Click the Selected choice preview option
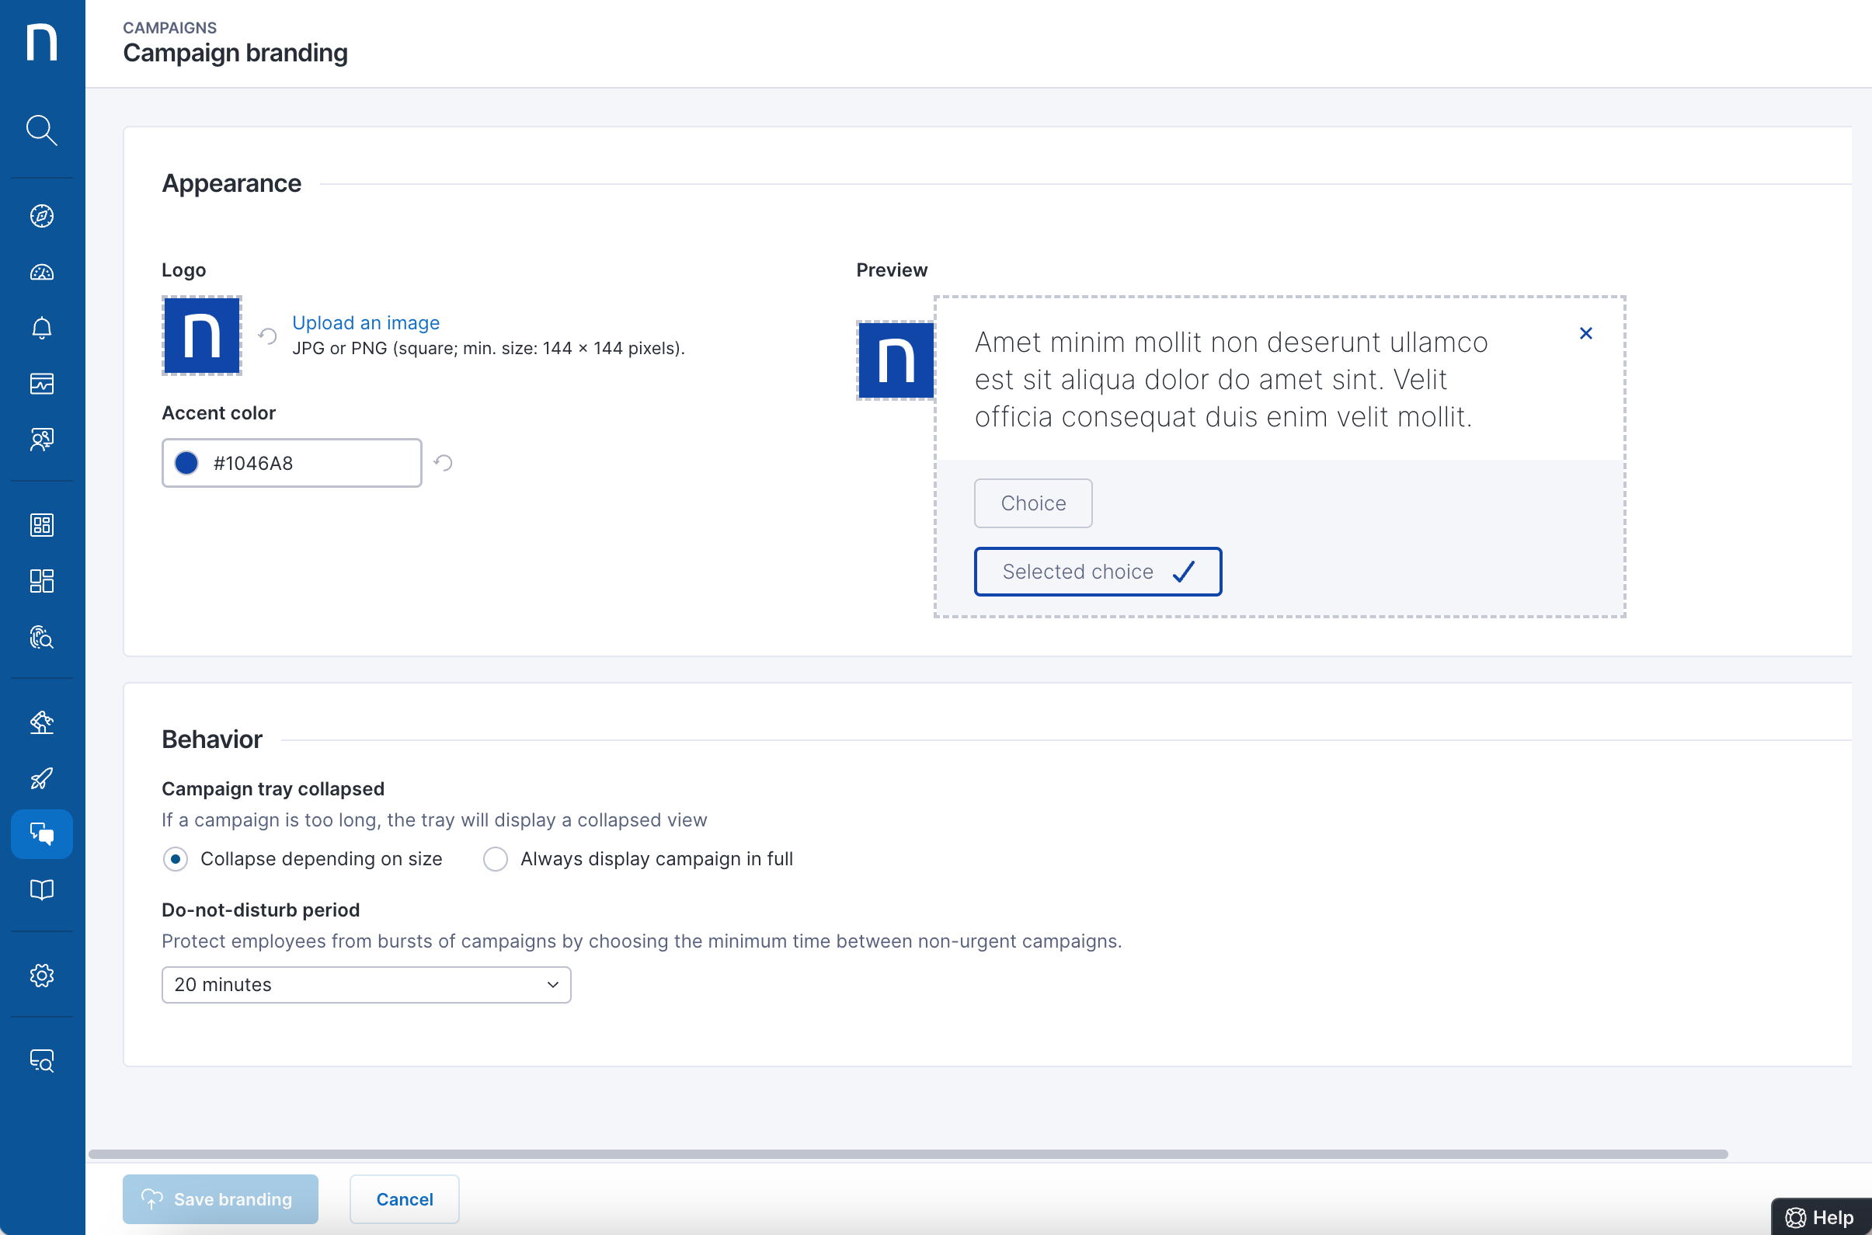Viewport: 1872px width, 1235px height. coord(1097,572)
